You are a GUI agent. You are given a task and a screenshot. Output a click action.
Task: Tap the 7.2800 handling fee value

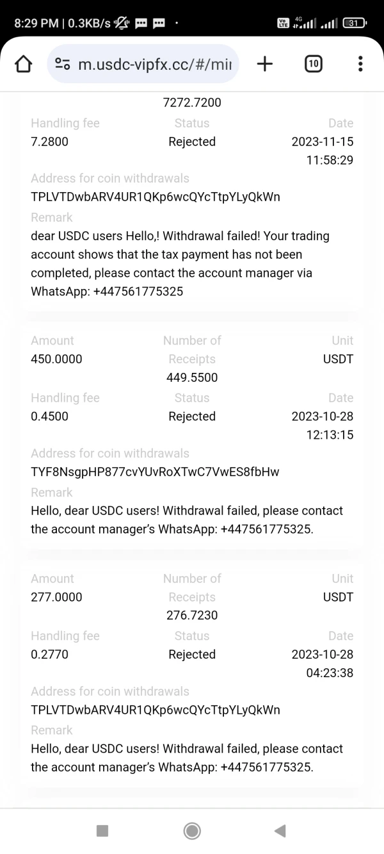[49, 142]
